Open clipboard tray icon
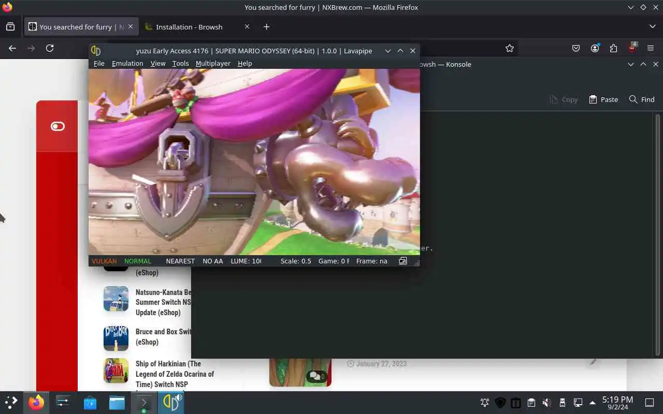 point(531,403)
